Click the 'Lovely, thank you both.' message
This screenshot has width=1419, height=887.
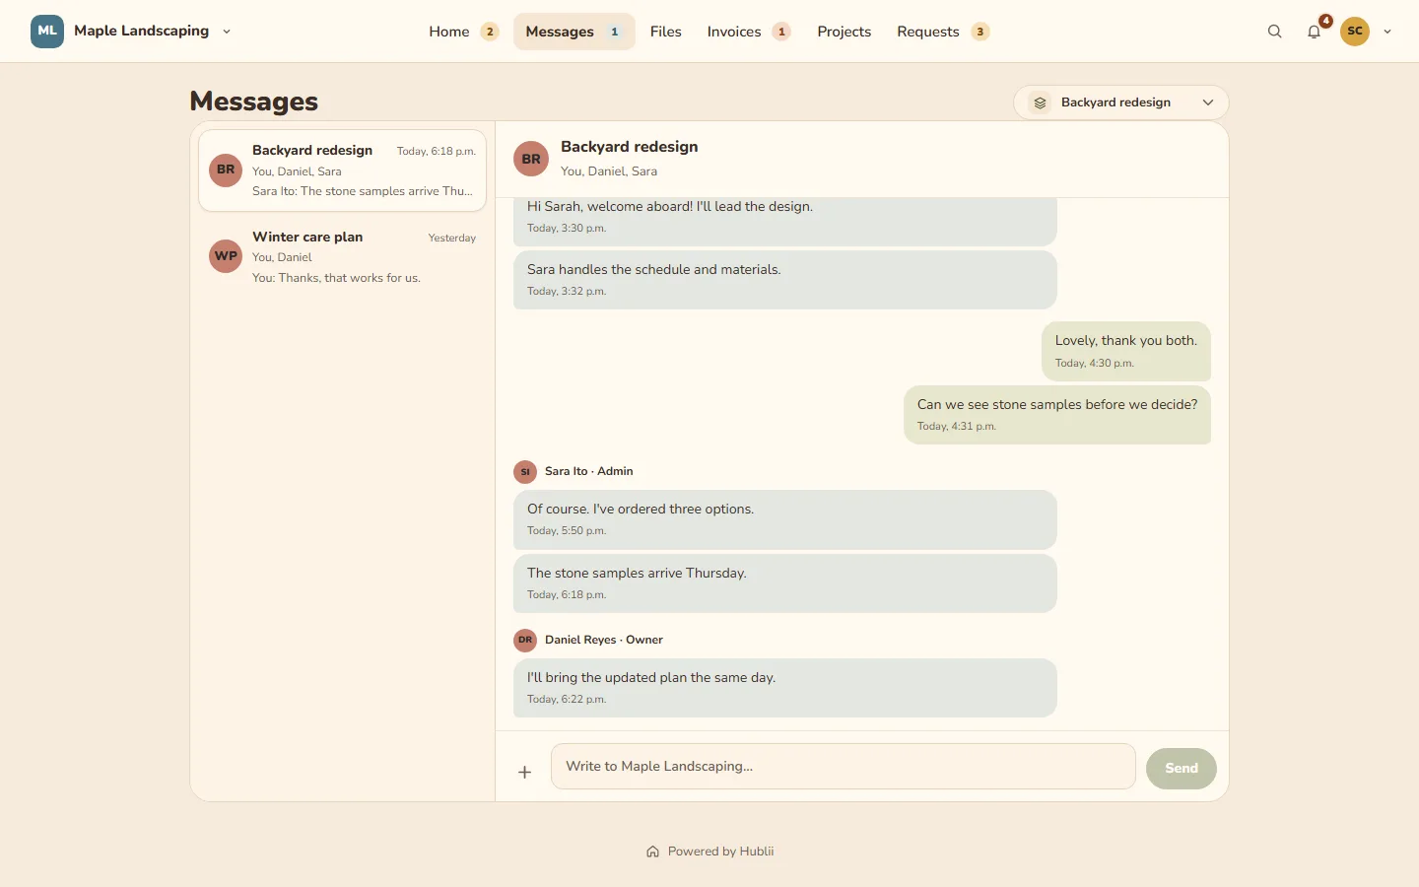(x=1126, y=351)
